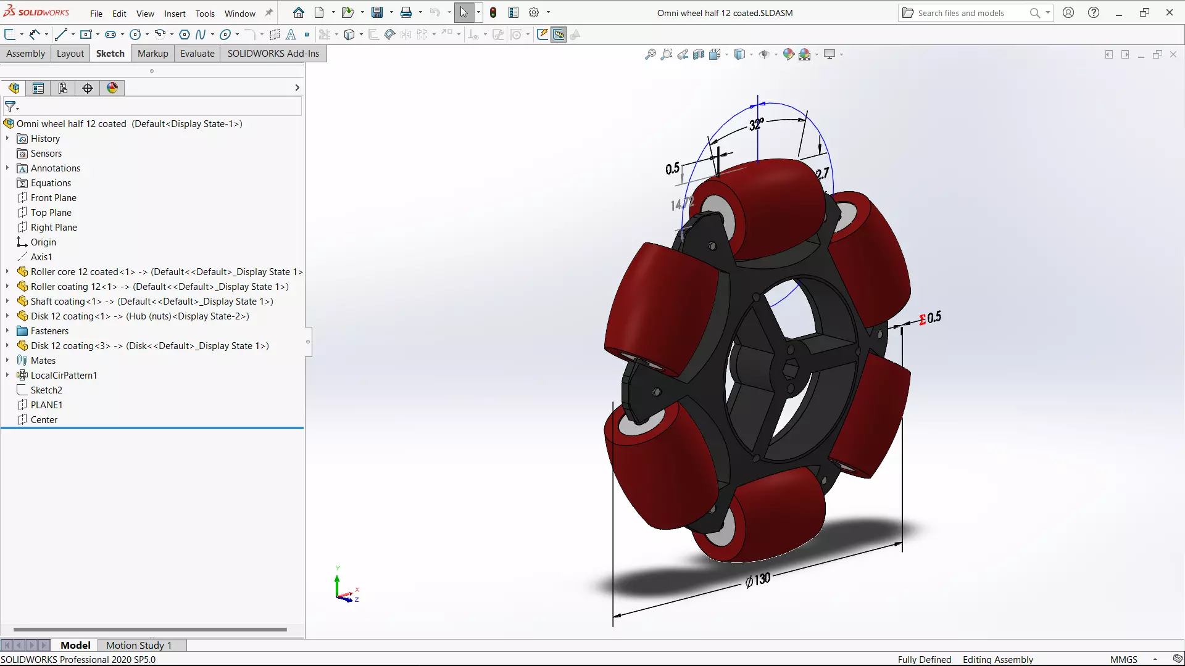Click the feature tree horizontal scrollbar
The width and height of the screenshot is (1185, 666).
(x=150, y=630)
